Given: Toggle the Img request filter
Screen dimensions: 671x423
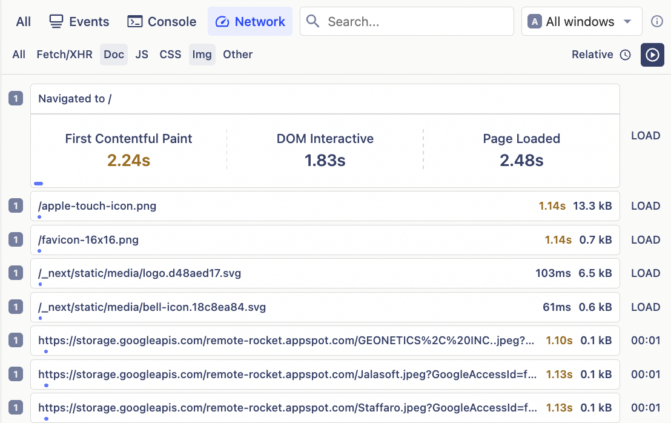Looking at the screenshot, I should [x=202, y=55].
